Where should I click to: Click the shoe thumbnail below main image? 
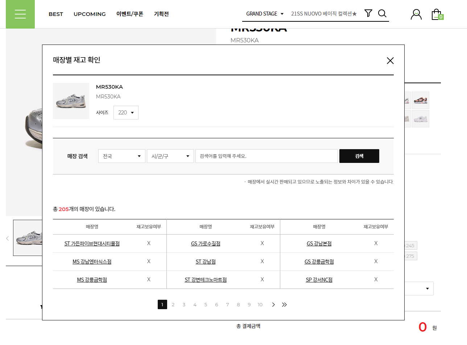(28, 238)
